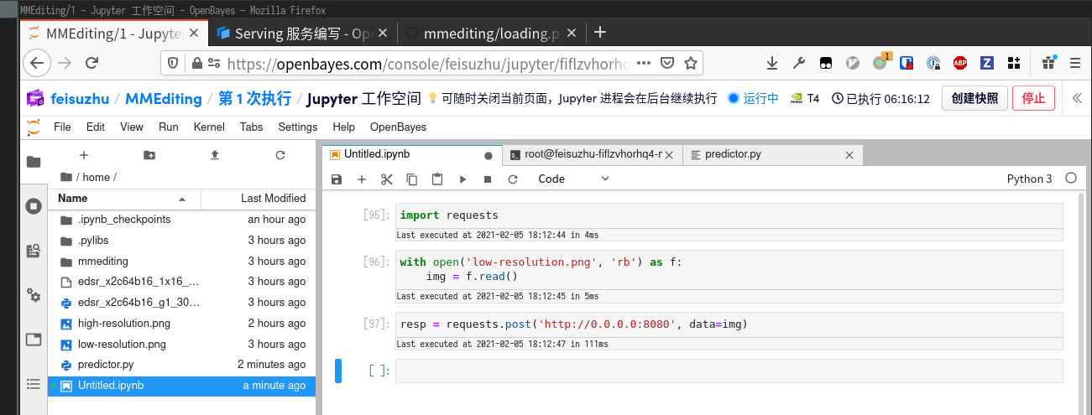This screenshot has height=415, width=1092.
Task: Refresh the file list
Action: (x=280, y=155)
